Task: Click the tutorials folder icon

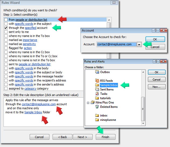Action: 97,98
